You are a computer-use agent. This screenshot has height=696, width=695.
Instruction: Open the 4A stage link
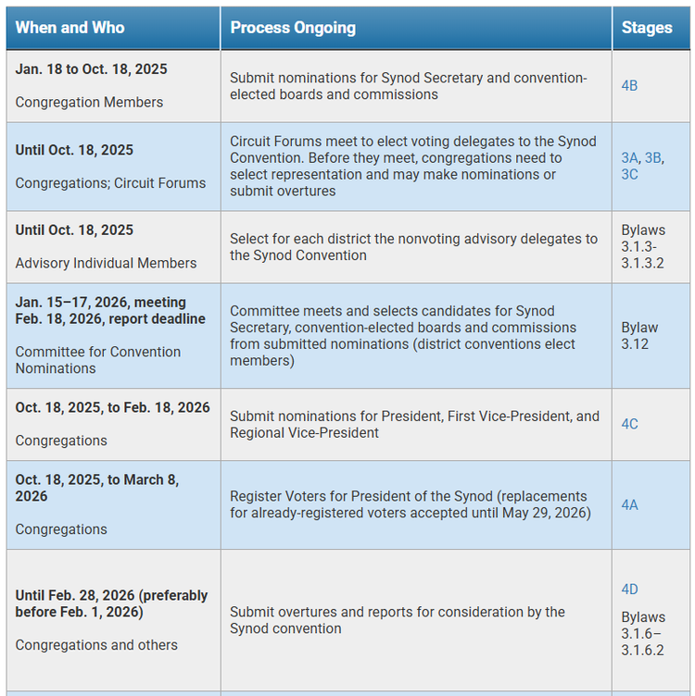pyautogui.click(x=629, y=504)
